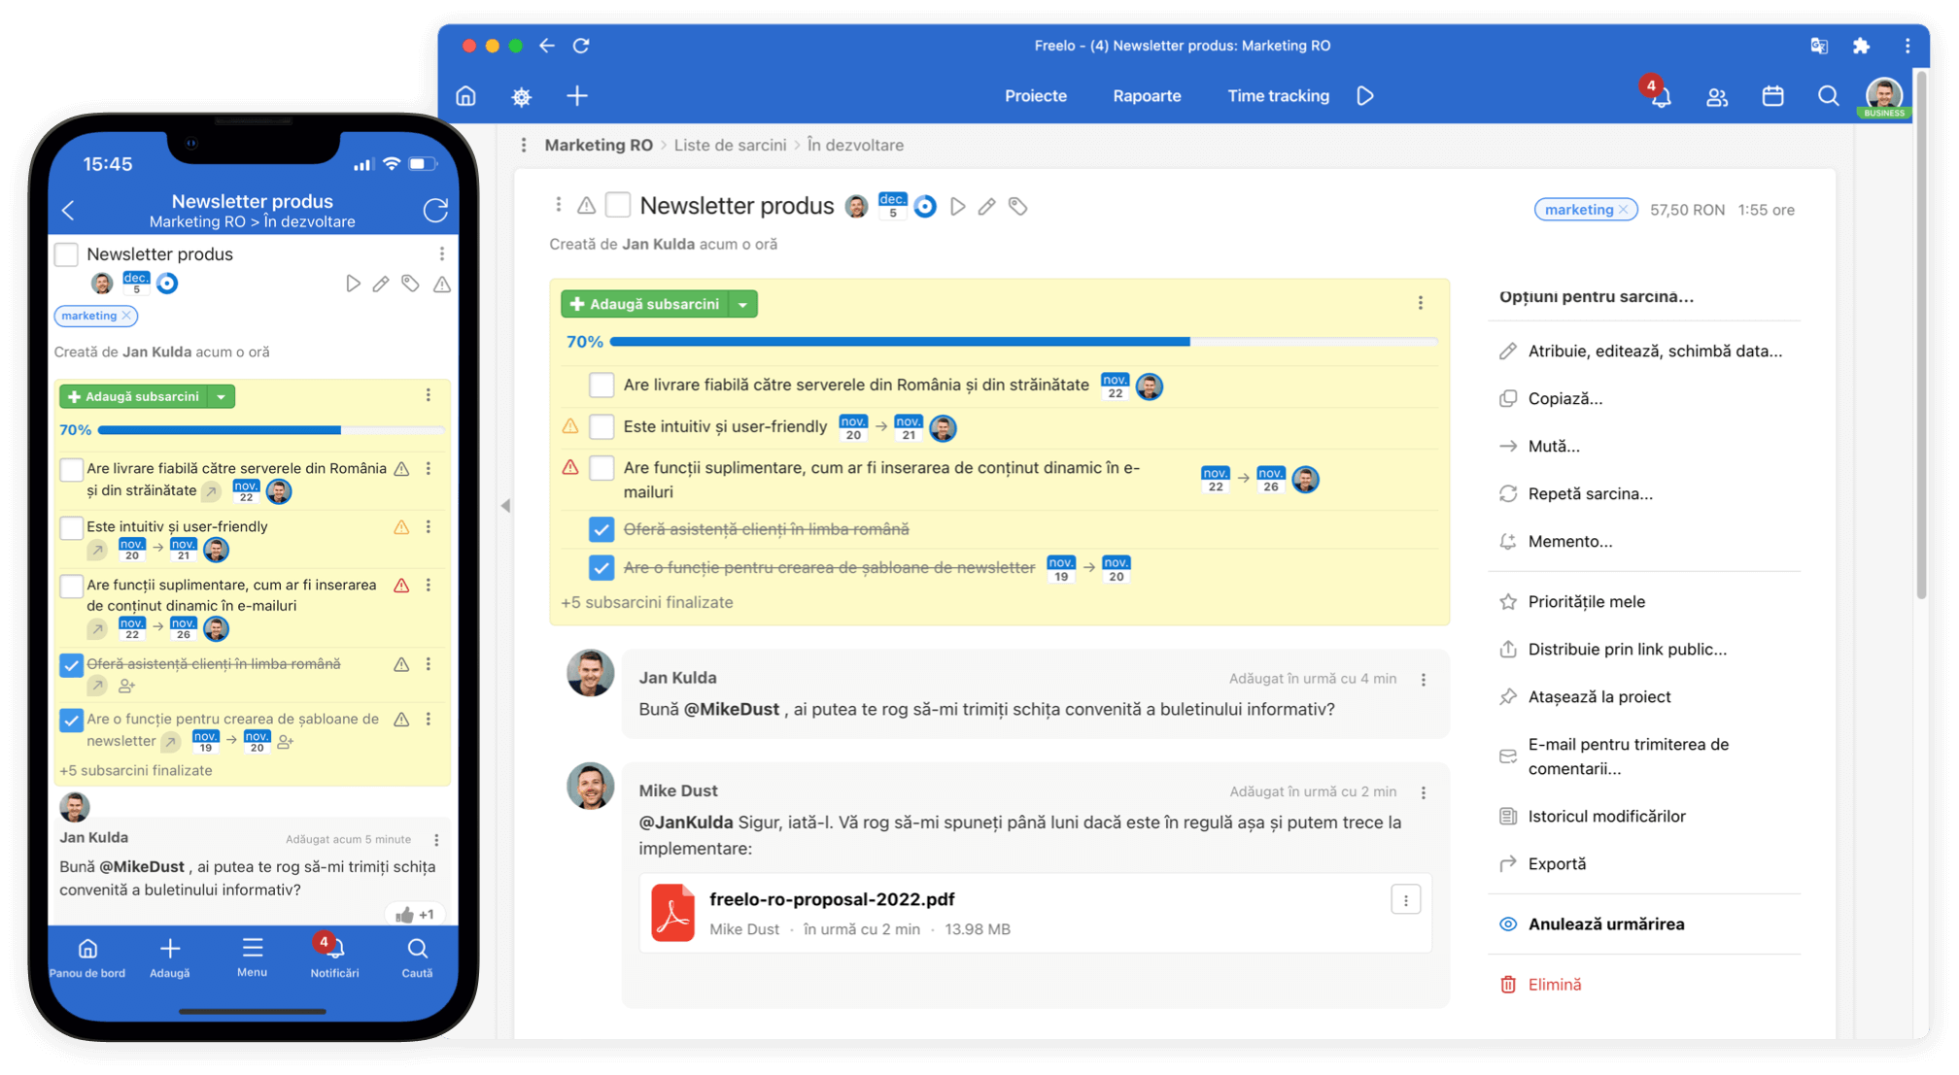Tap the phone refresh icon

point(435,210)
